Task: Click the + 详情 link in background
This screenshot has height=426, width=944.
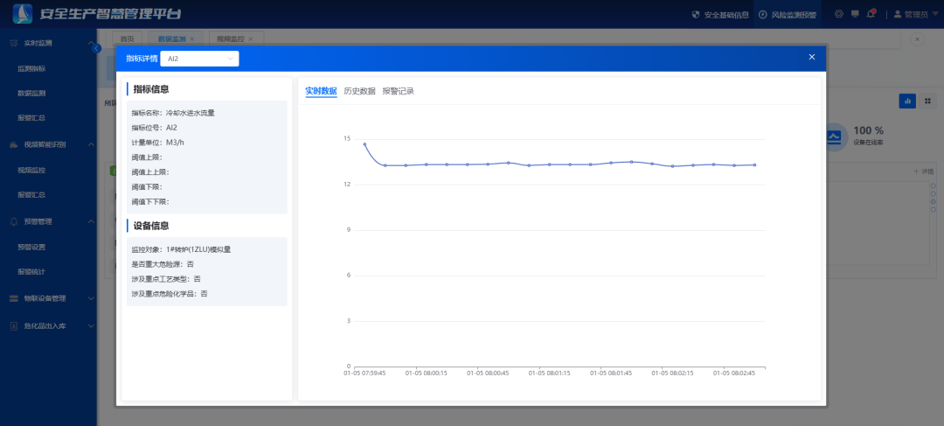Action: point(924,171)
